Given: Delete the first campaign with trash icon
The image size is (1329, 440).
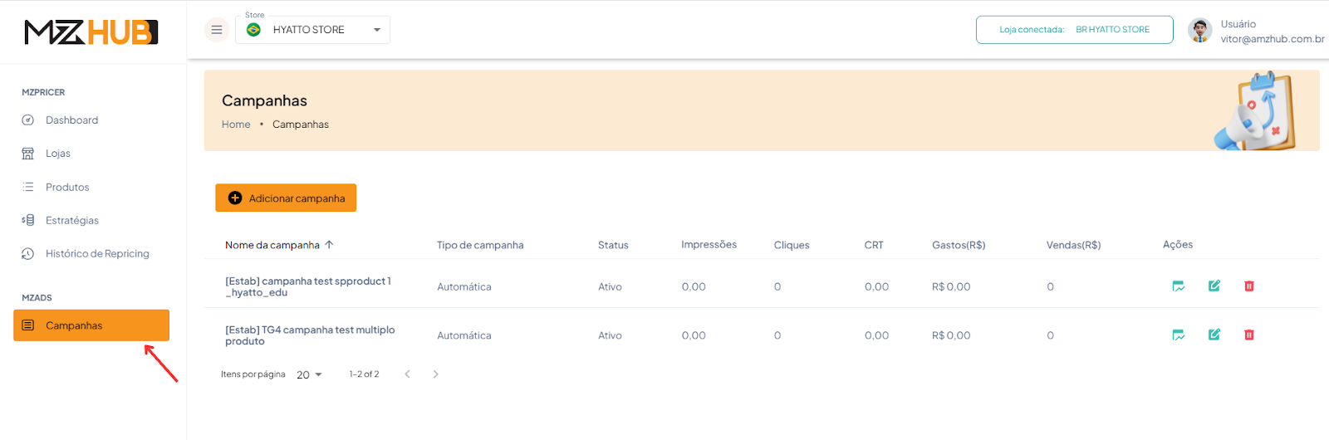Looking at the screenshot, I should (1248, 286).
